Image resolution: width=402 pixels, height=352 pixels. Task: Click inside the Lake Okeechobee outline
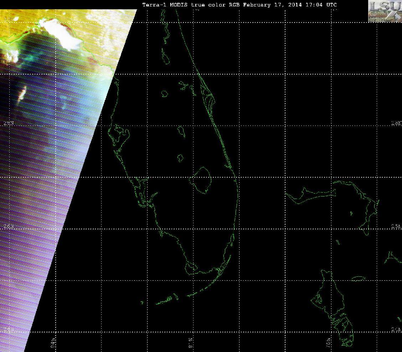click(202, 180)
